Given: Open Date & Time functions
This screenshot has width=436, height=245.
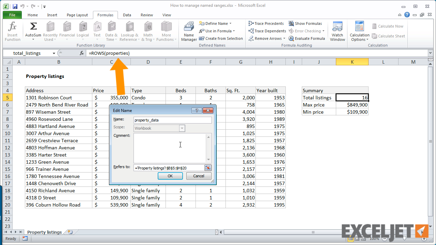Looking at the screenshot, I should point(111,31).
